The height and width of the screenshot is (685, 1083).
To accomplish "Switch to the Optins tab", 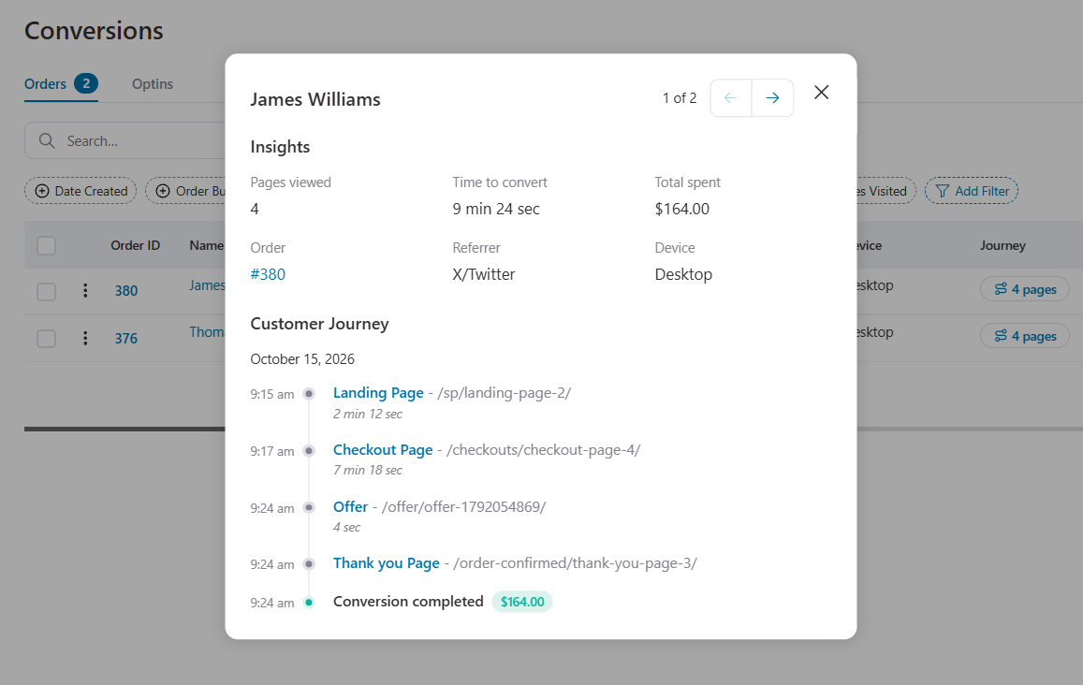I will [x=152, y=84].
